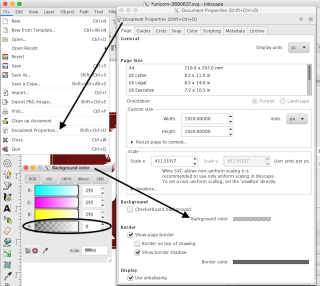The height and width of the screenshot is (286, 320).
Task: Select the Dropper tool in the toolbox
Action: coord(7,276)
